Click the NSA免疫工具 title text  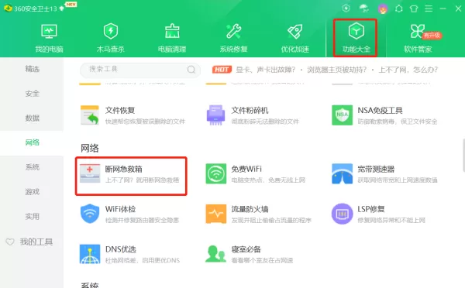381,111
